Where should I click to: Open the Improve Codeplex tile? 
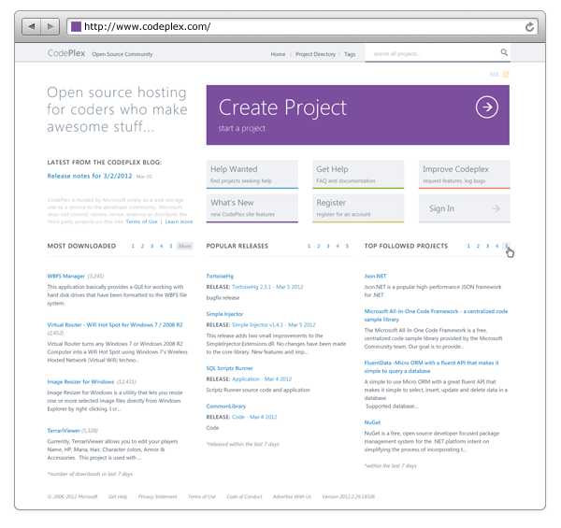(464, 174)
